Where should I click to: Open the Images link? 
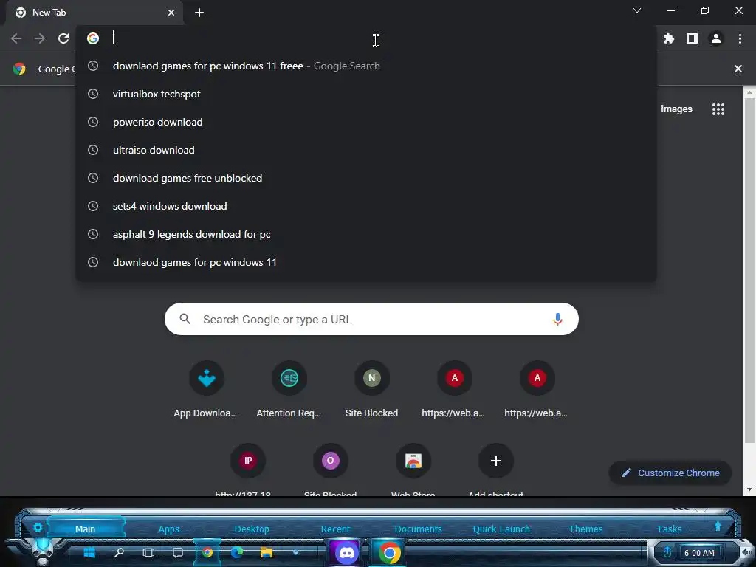click(x=676, y=109)
